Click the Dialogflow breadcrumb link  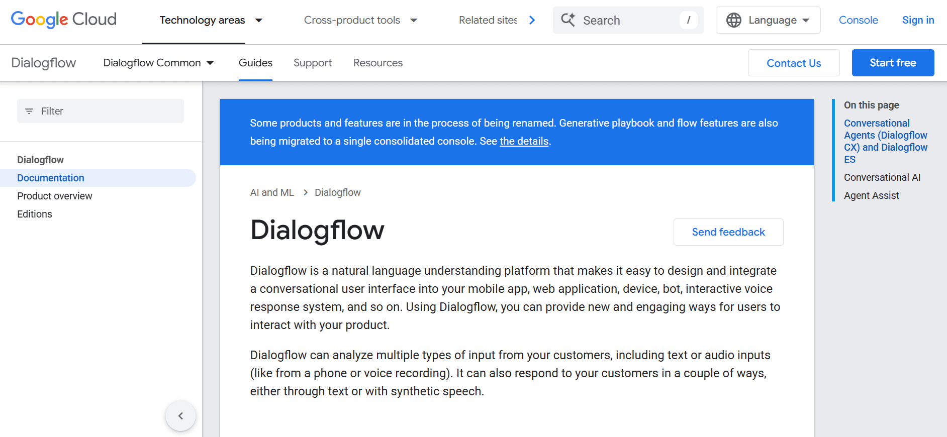[x=338, y=192]
